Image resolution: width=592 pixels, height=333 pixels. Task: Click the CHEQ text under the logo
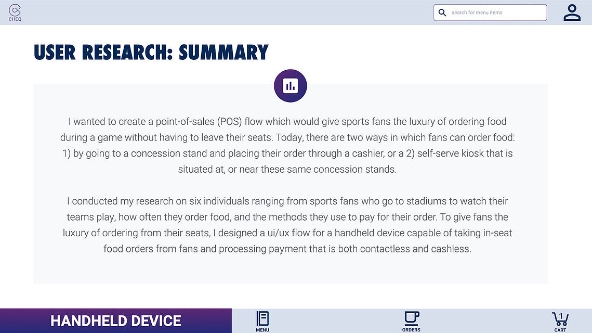(15, 19)
